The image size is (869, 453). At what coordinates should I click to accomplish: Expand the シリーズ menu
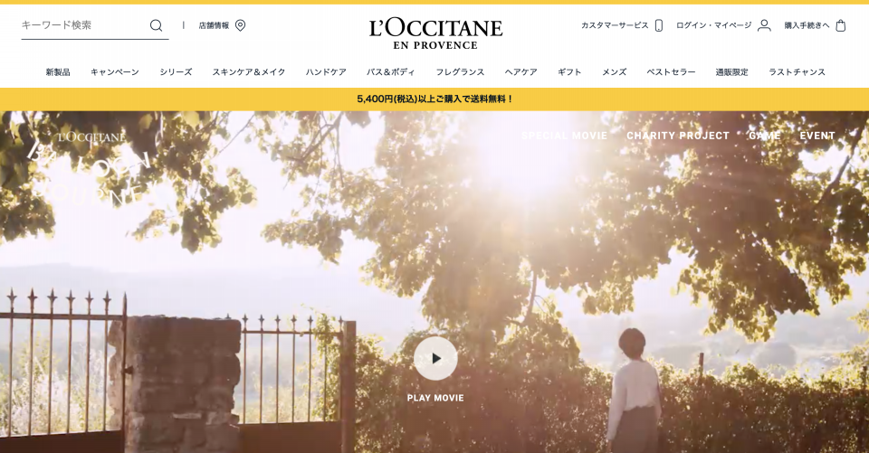coord(176,72)
